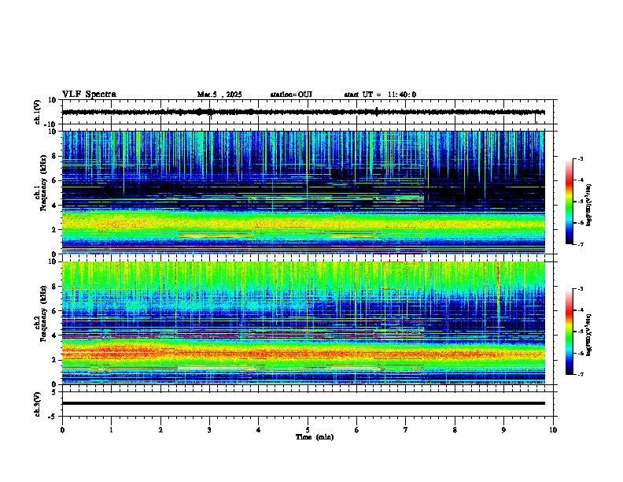Viewport: 623px width, 482px height.
Task: Click the date "Mar.5 , 2025" in header
Action: pyautogui.click(x=219, y=95)
